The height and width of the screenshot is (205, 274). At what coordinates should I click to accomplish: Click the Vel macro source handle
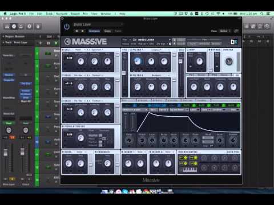[194, 158]
